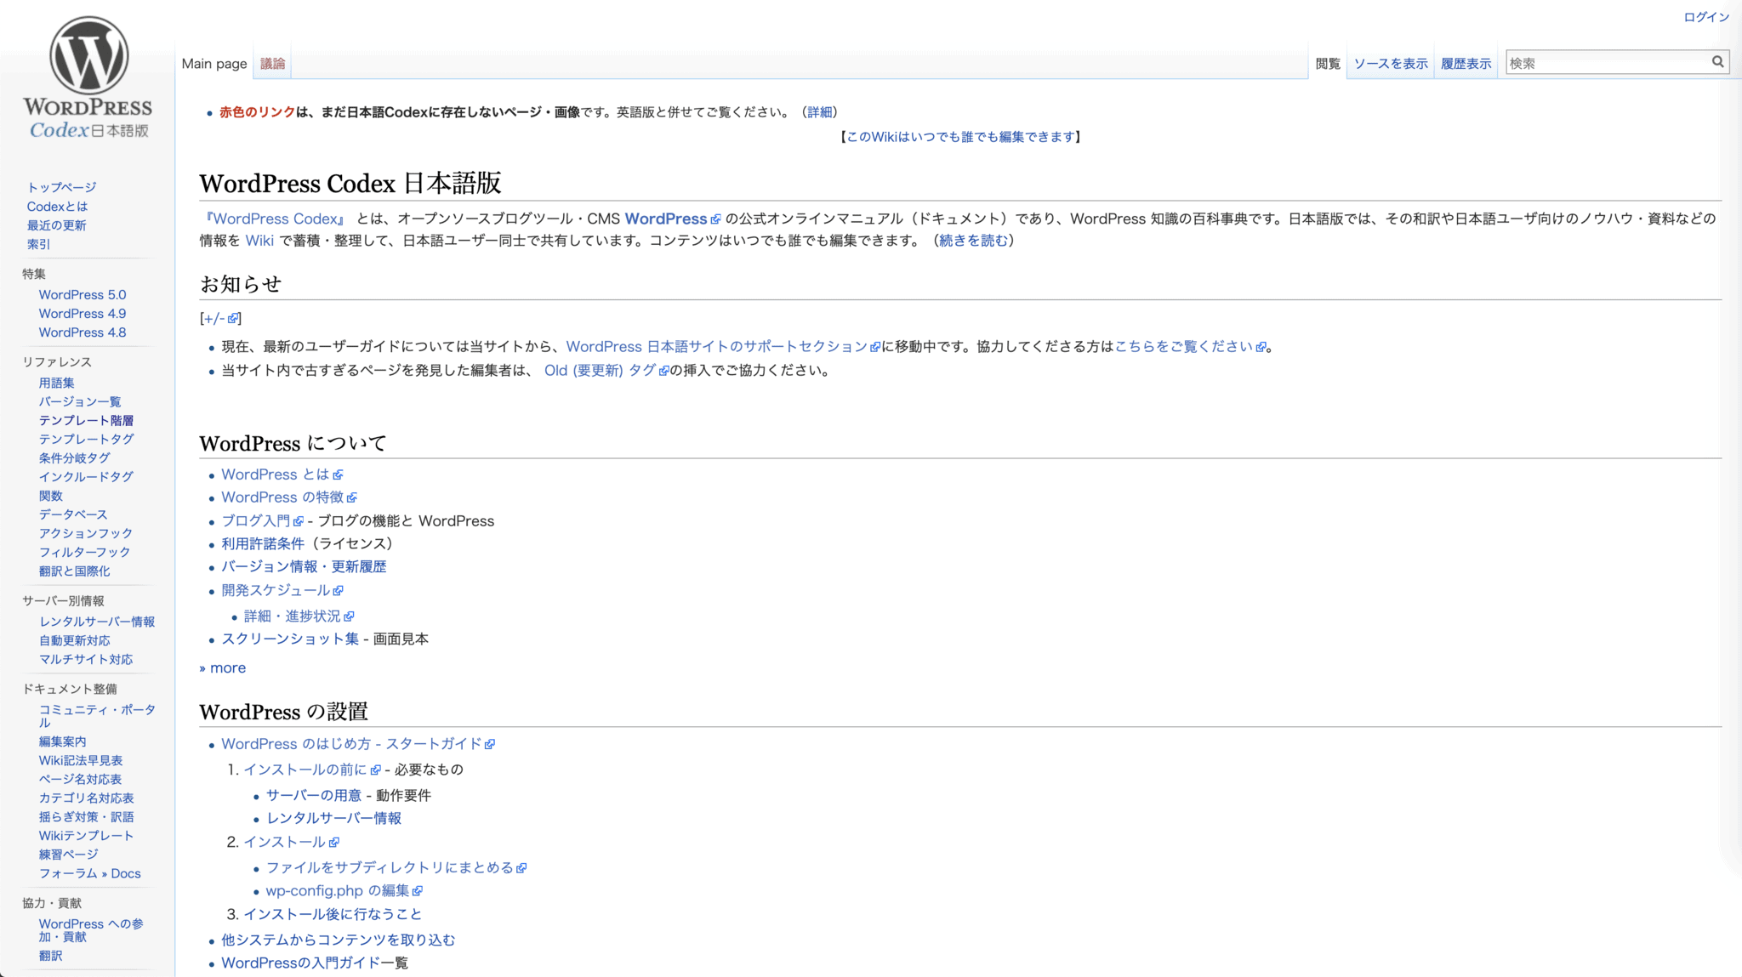This screenshot has height=977, width=1742.
Task: Click the search magnifier icon
Action: click(1717, 61)
